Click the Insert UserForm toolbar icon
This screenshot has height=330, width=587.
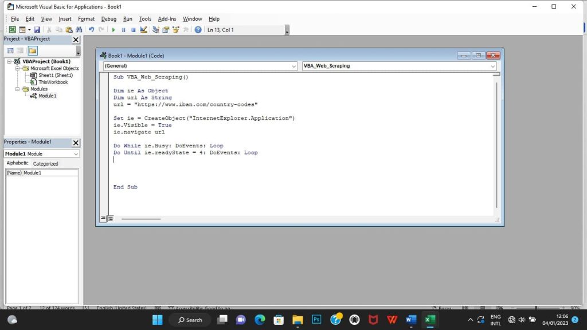[22, 30]
